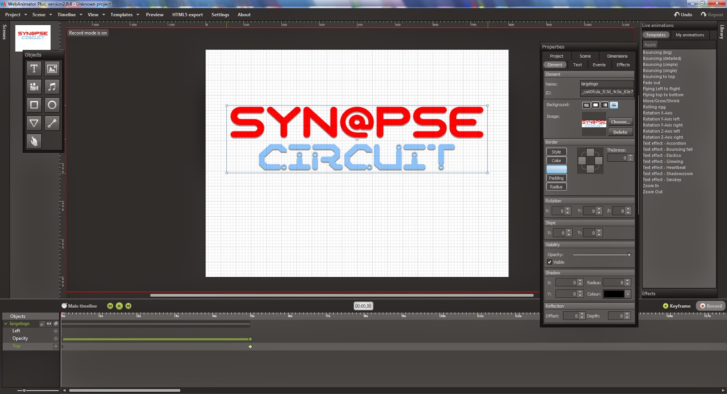
Task: Toggle the Visible checkbox
Action: (549, 262)
